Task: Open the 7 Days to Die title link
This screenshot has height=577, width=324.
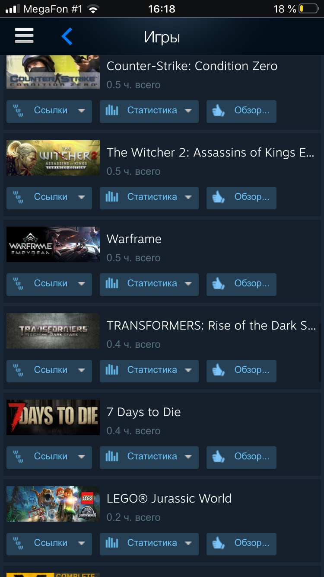Action: pyautogui.click(x=144, y=412)
